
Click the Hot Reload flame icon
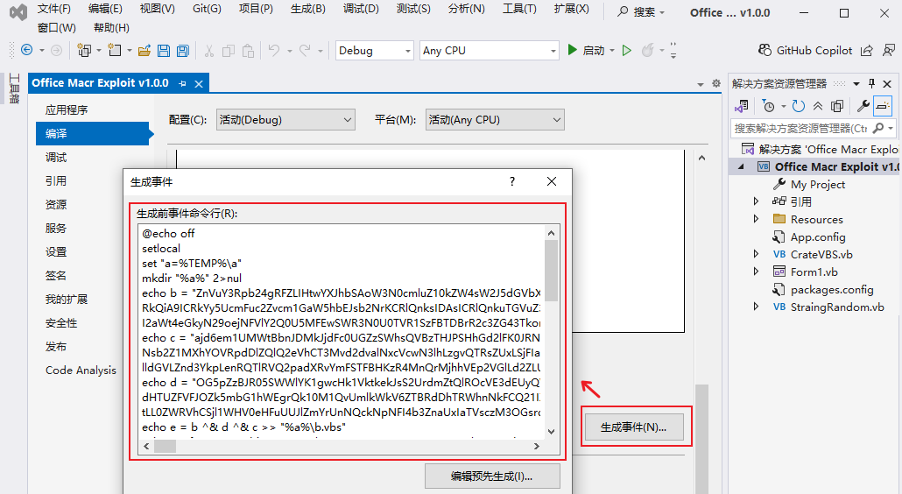(648, 51)
